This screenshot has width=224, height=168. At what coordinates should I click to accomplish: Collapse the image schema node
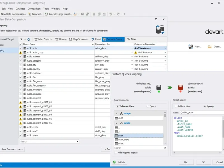(x=116, y=114)
